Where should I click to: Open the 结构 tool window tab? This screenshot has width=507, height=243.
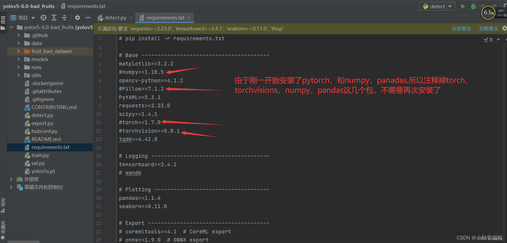[3, 205]
